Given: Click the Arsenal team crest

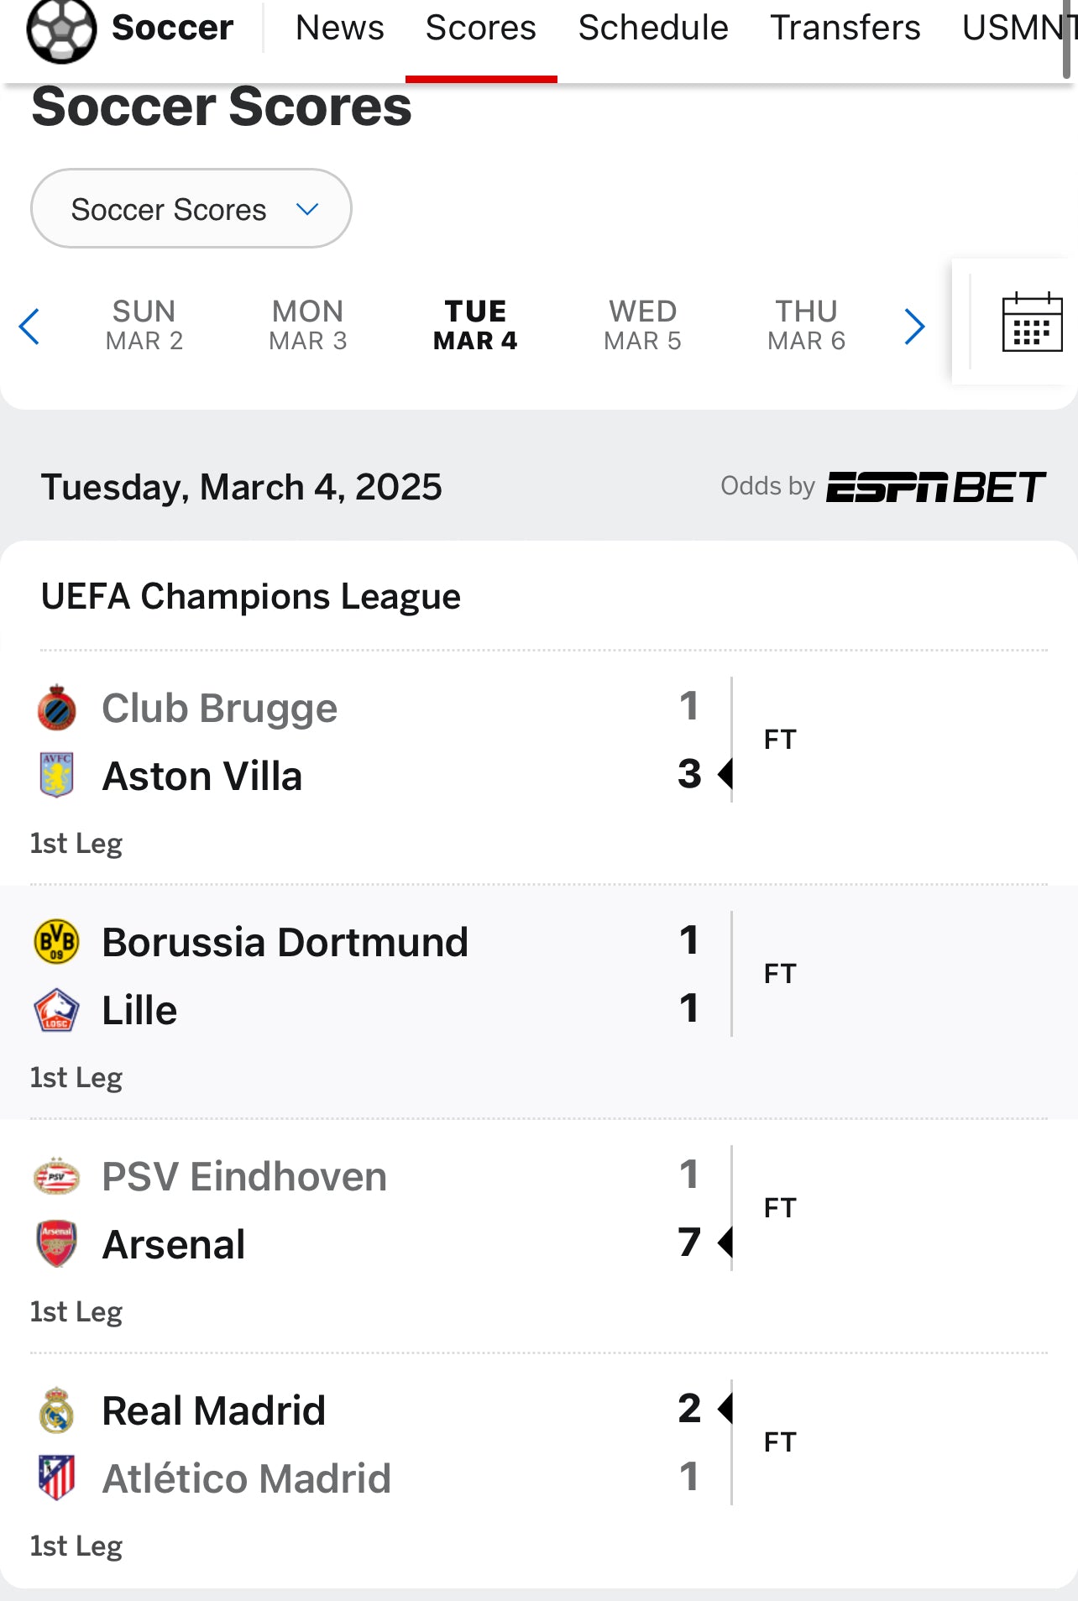Looking at the screenshot, I should click(57, 1243).
